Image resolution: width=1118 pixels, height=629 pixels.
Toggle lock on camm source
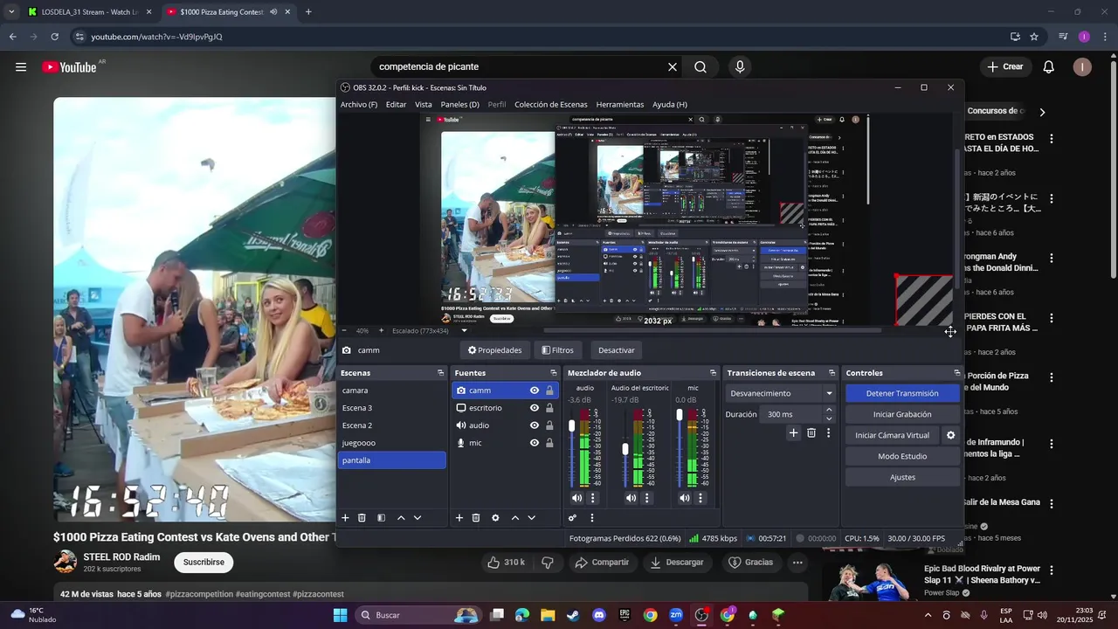coord(549,391)
